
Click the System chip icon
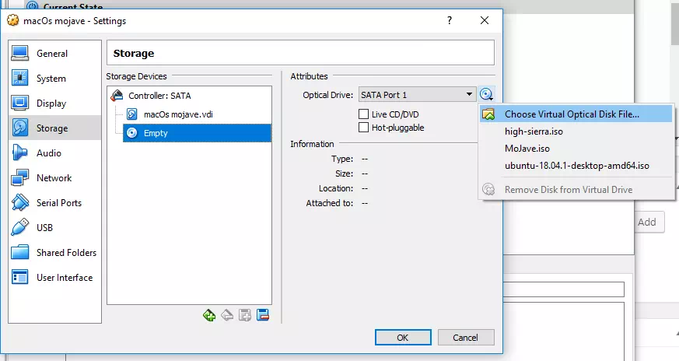[x=20, y=78]
